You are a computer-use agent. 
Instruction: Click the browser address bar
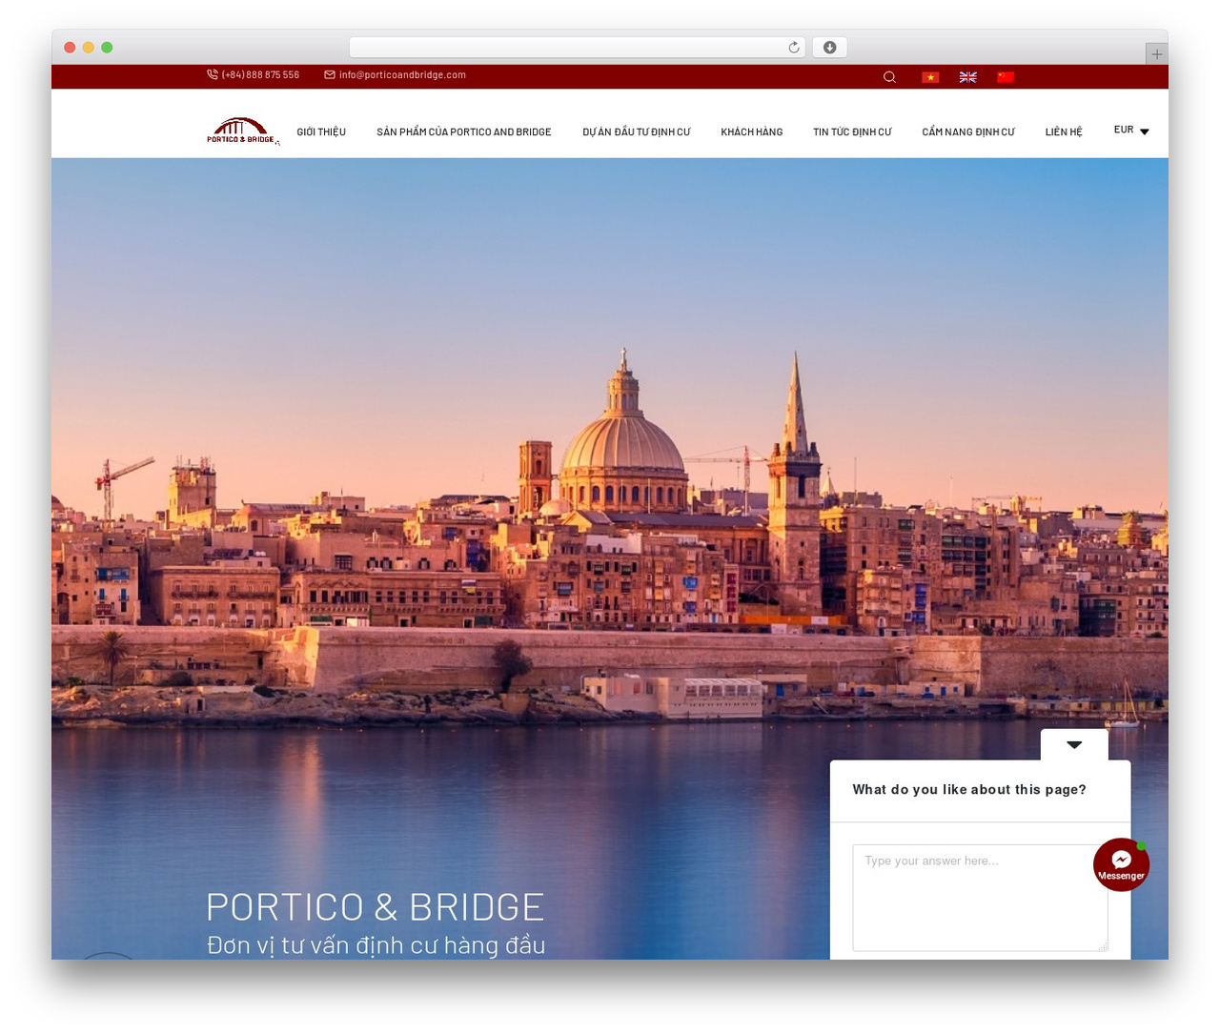tap(578, 48)
